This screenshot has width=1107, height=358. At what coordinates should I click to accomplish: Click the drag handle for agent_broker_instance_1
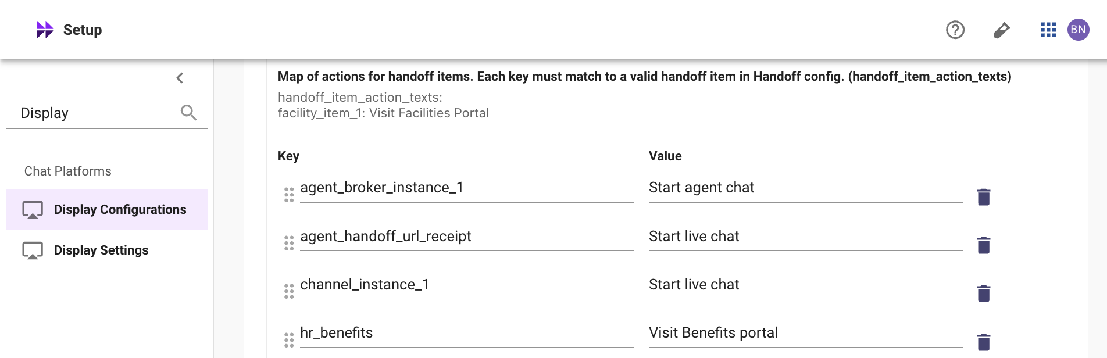click(289, 195)
